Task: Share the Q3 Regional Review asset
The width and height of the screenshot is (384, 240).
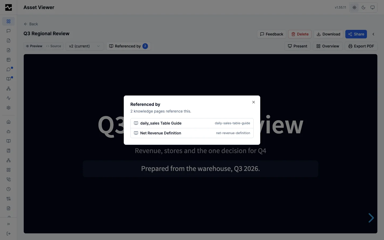Action: [356, 34]
